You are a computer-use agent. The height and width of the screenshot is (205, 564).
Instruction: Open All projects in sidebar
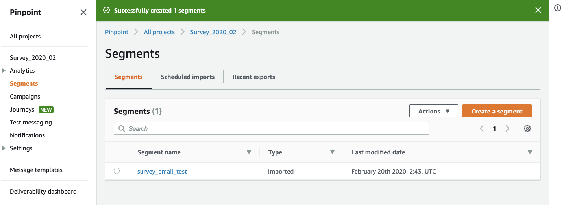(x=25, y=36)
